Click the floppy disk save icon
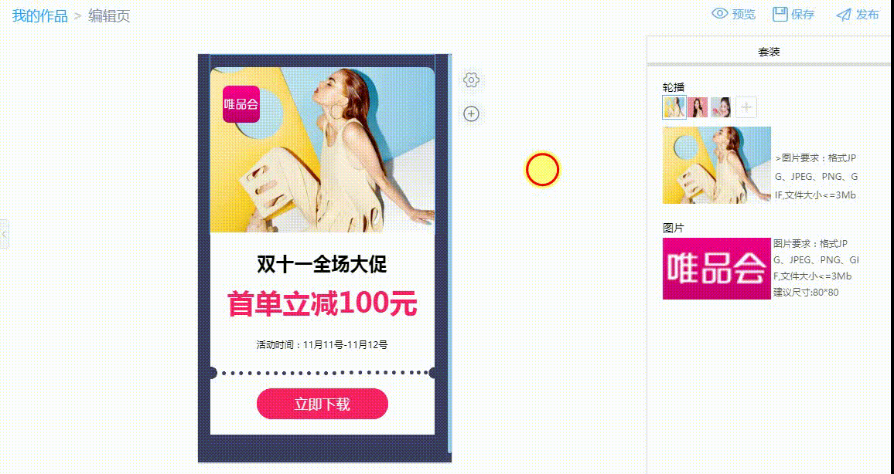The width and height of the screenshot is (894, 474). pyautogui.click(x=780, y=14)
